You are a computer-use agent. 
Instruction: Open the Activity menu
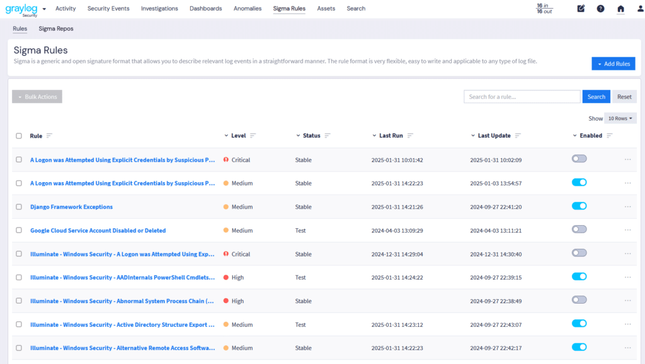pyautogui.click(x=66, y=8)
